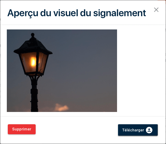
Task: Click the empty white area beside the photo
Action: pos(141,71)
